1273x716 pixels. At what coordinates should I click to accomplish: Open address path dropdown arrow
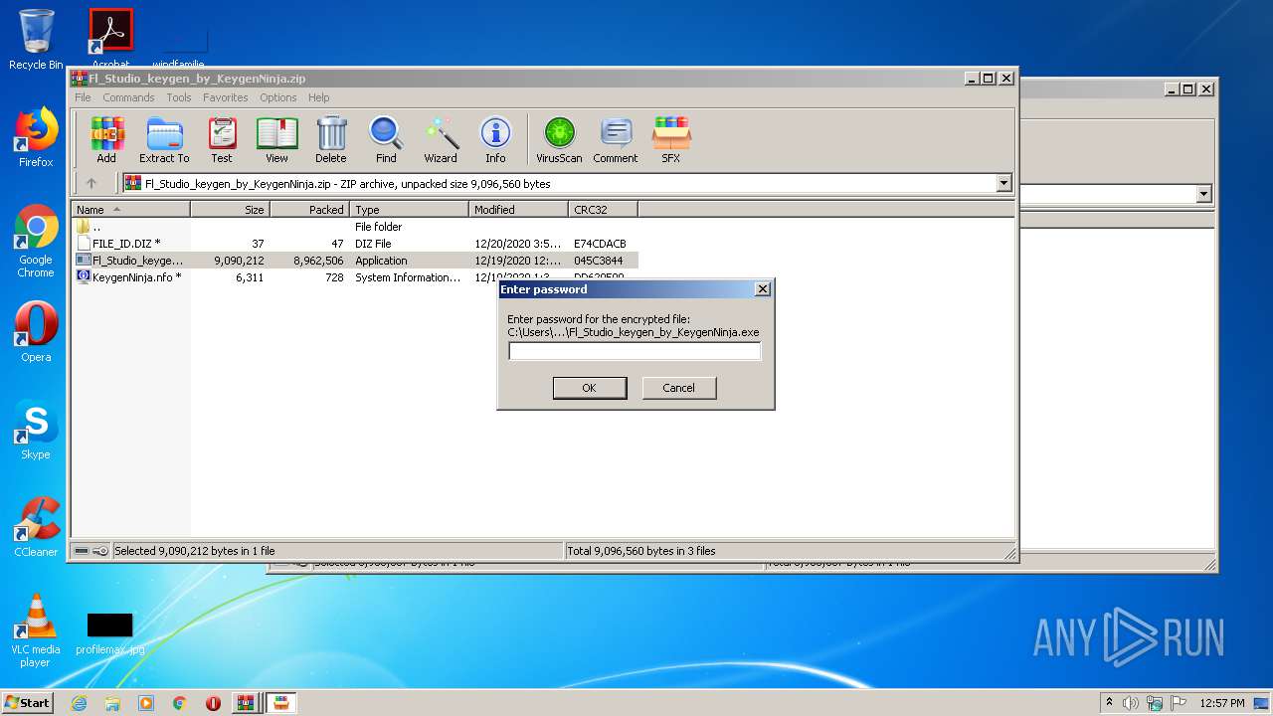(1003, 183)
